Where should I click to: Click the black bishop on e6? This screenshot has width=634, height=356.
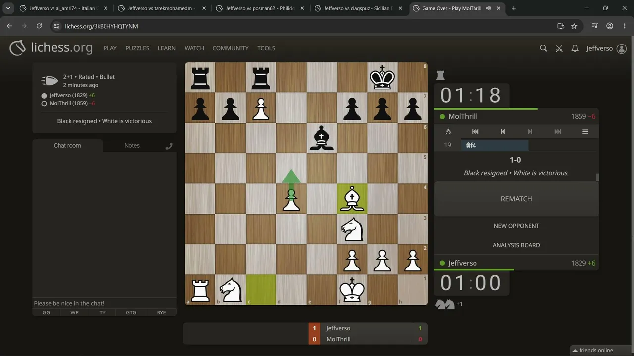[321, 138]
